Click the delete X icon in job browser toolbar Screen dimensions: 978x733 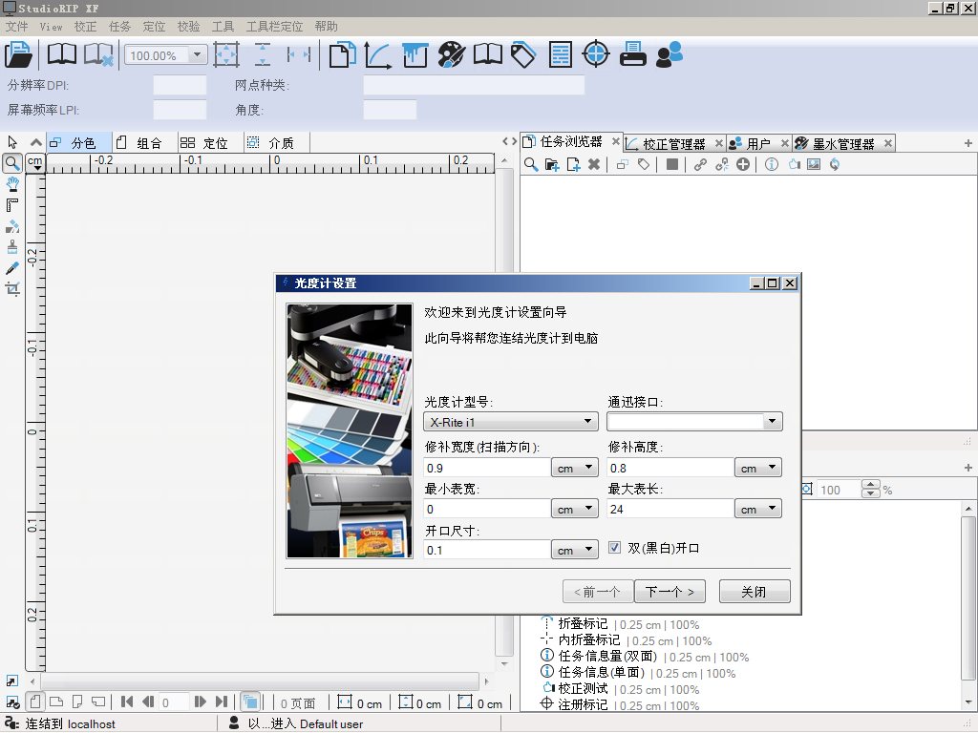(x=594, y=164)
